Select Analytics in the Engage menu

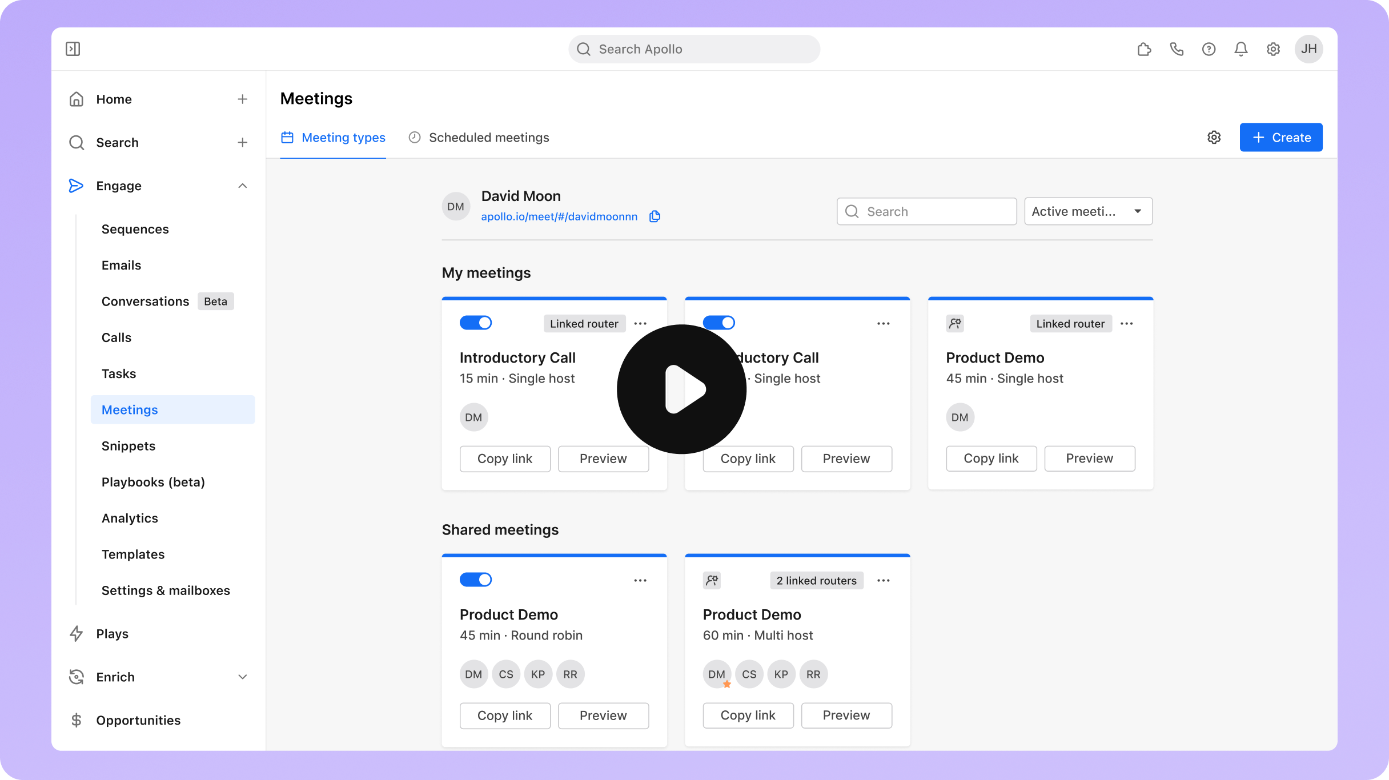point(130,518)
